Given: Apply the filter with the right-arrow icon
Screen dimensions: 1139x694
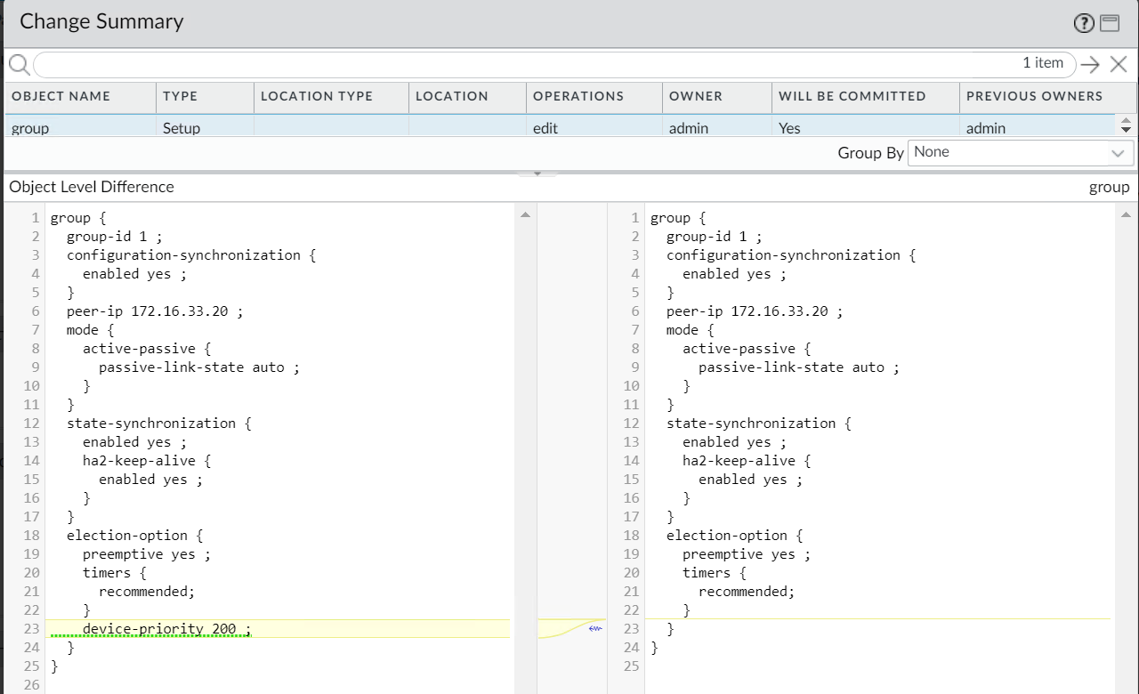Looking at the screenshot, I should pos(1091,64).
